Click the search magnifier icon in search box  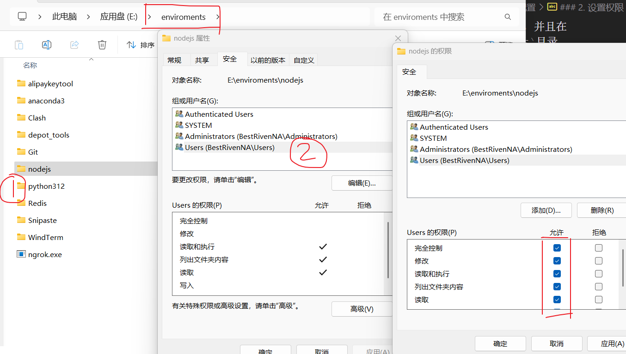click(x=508, y=16)
